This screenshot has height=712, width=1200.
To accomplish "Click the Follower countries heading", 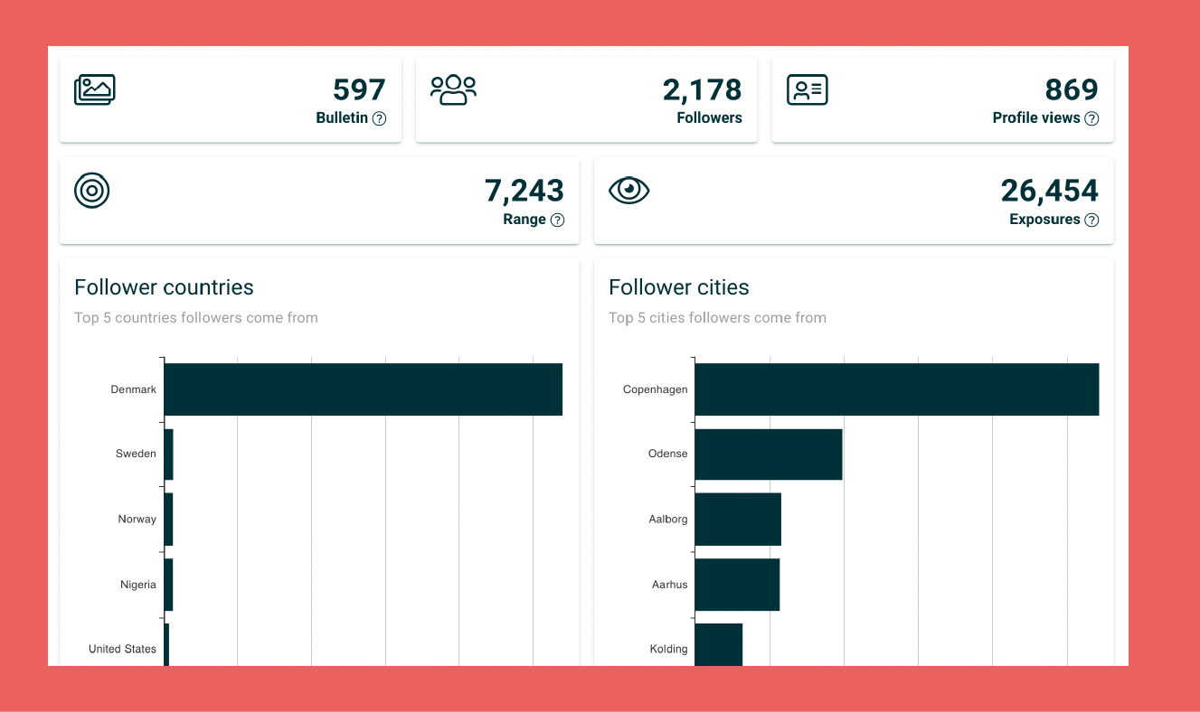I will click(164, 287).
